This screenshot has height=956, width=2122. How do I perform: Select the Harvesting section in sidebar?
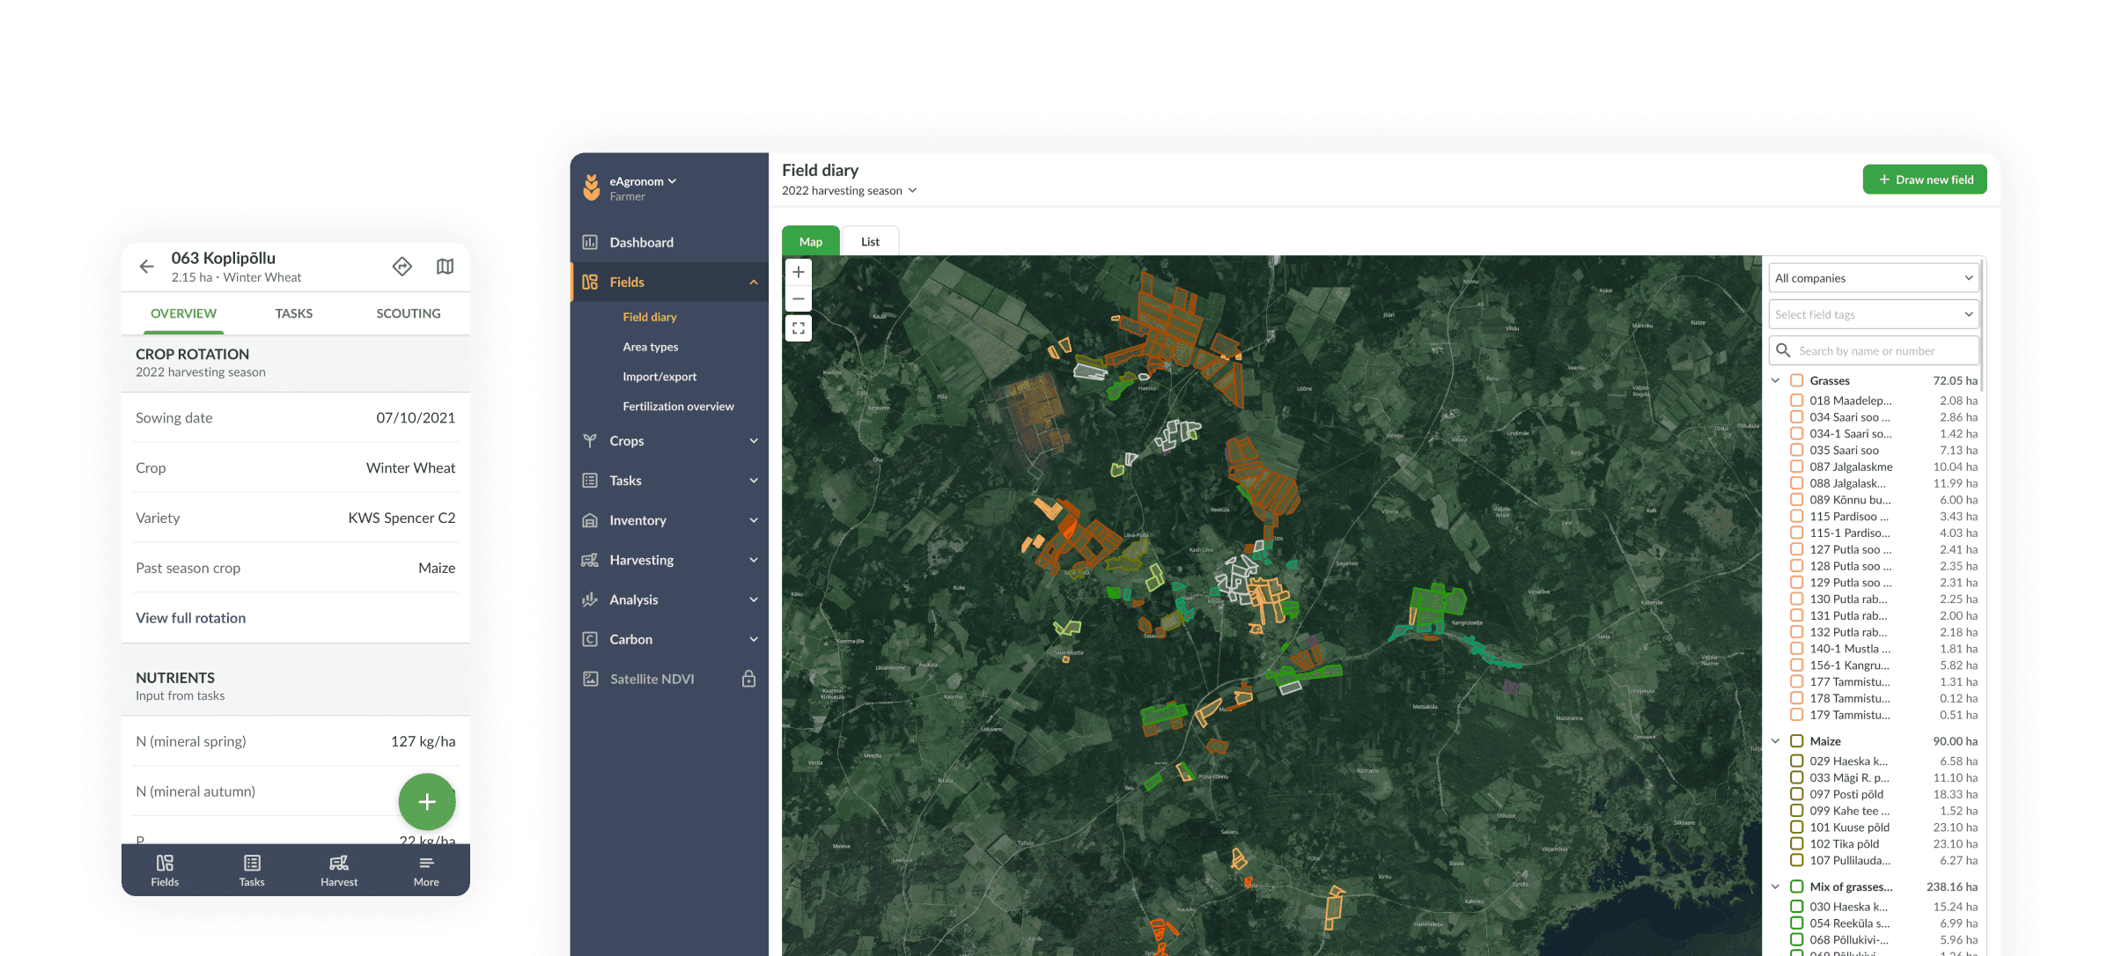coord(642,560)
